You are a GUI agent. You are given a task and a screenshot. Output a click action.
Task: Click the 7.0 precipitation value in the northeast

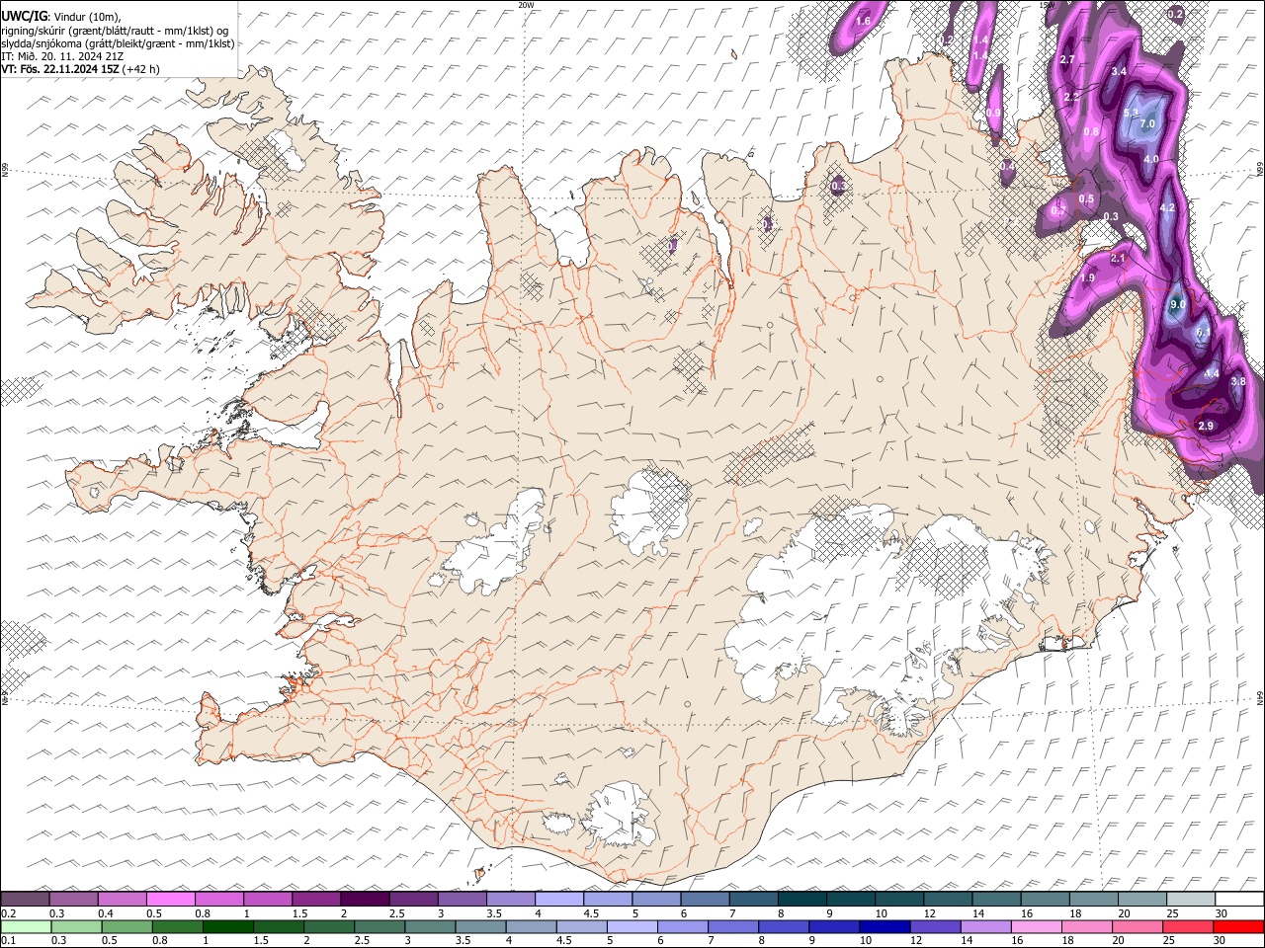point(1147,124)
